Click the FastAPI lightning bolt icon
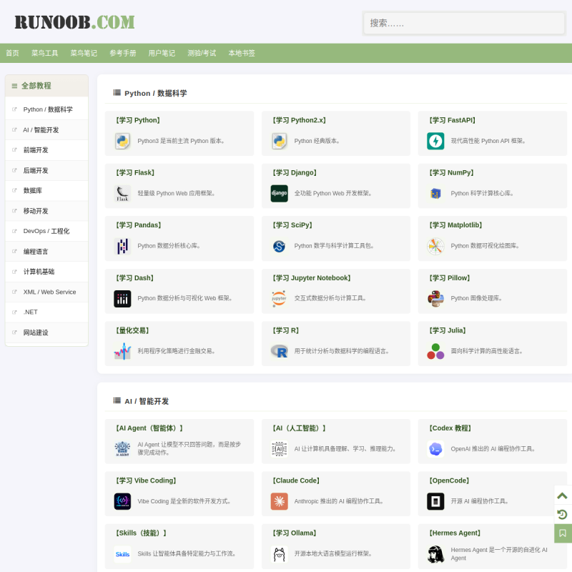This screenshot has width=572, height=572. [x=435, y=141]
